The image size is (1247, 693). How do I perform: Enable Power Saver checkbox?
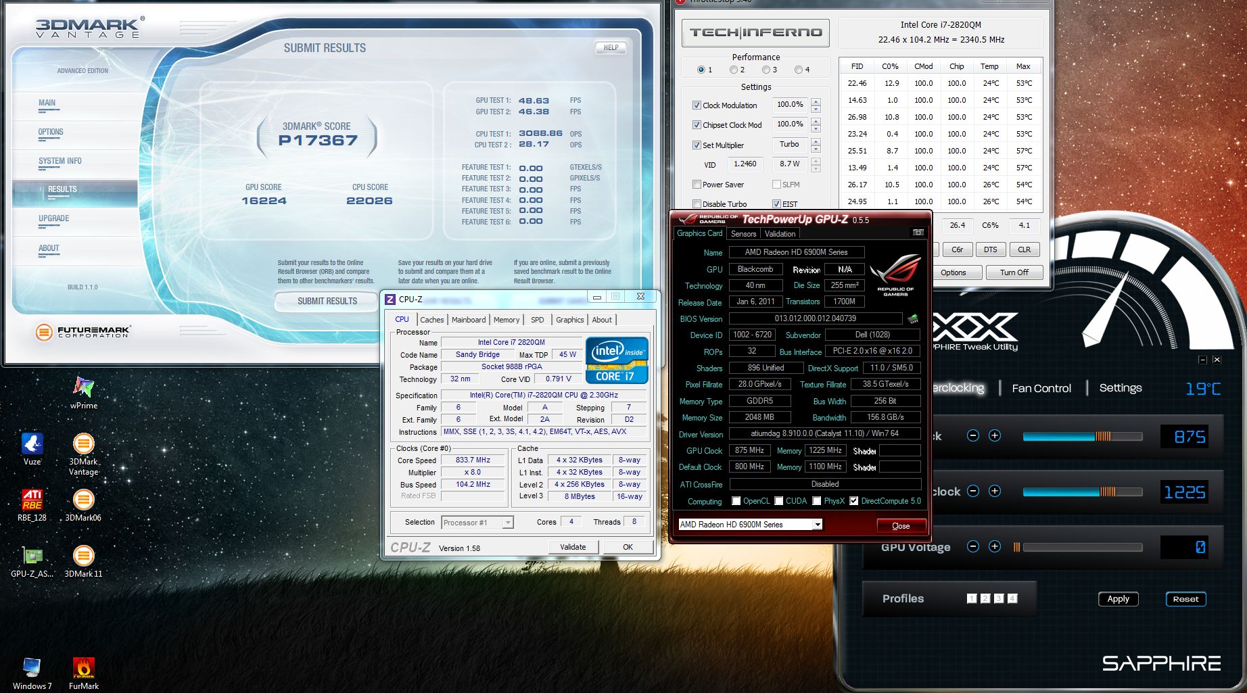tap(697, 185)
